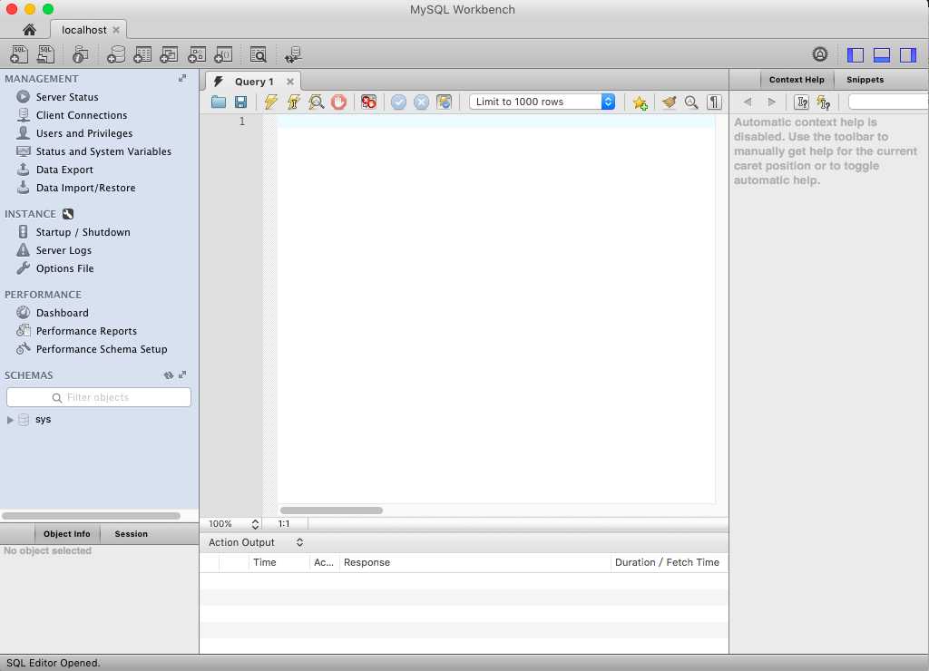Toggle automatic context help icon
This screenshot has height=671, width=929.
[824, 102]
